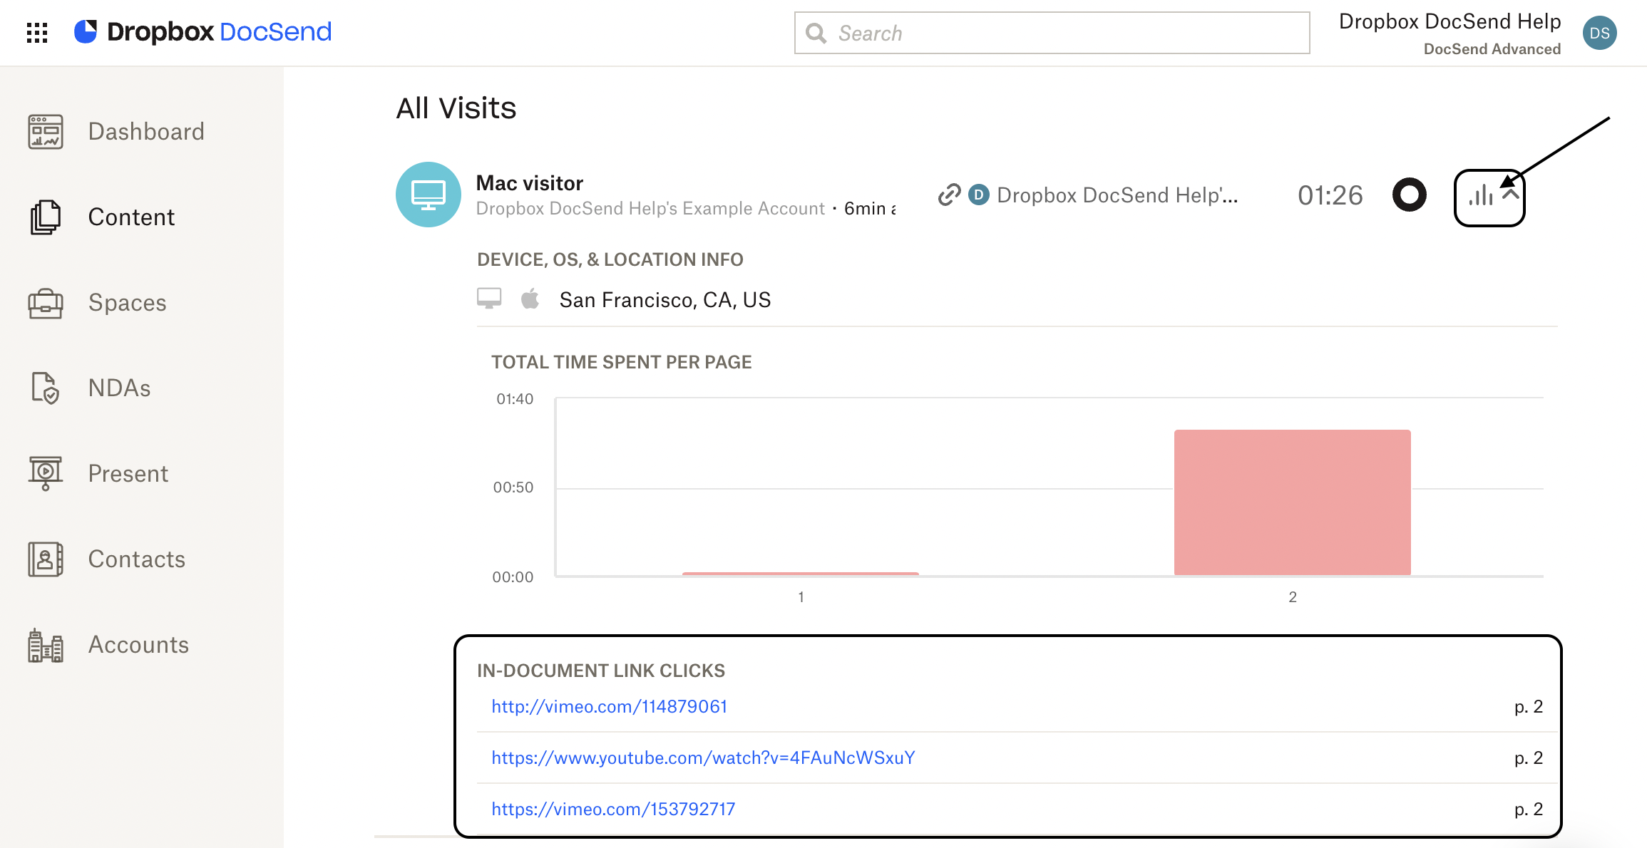Click the 01:26 visit duration

(x=1330, y=195)
